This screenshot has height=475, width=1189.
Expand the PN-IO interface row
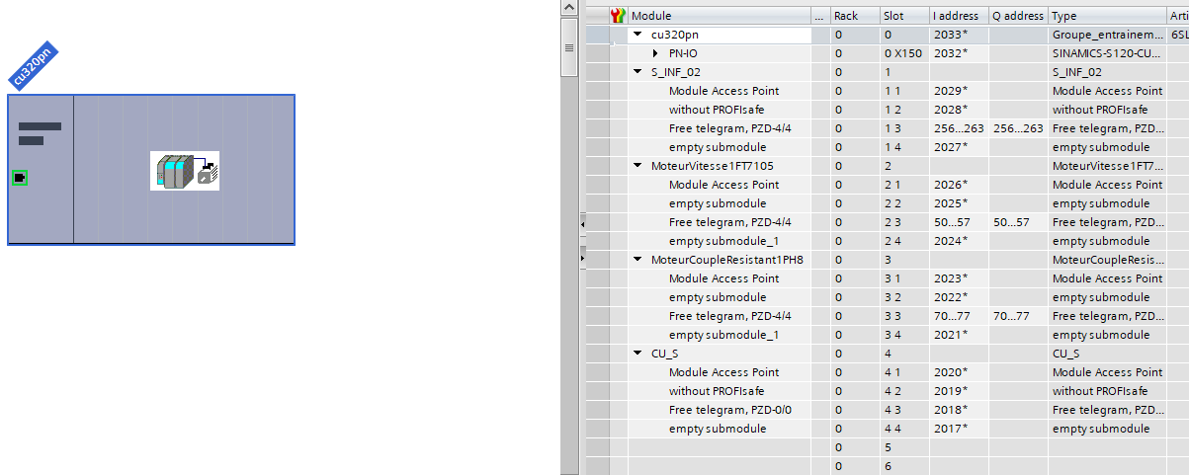tap(656, 53)
